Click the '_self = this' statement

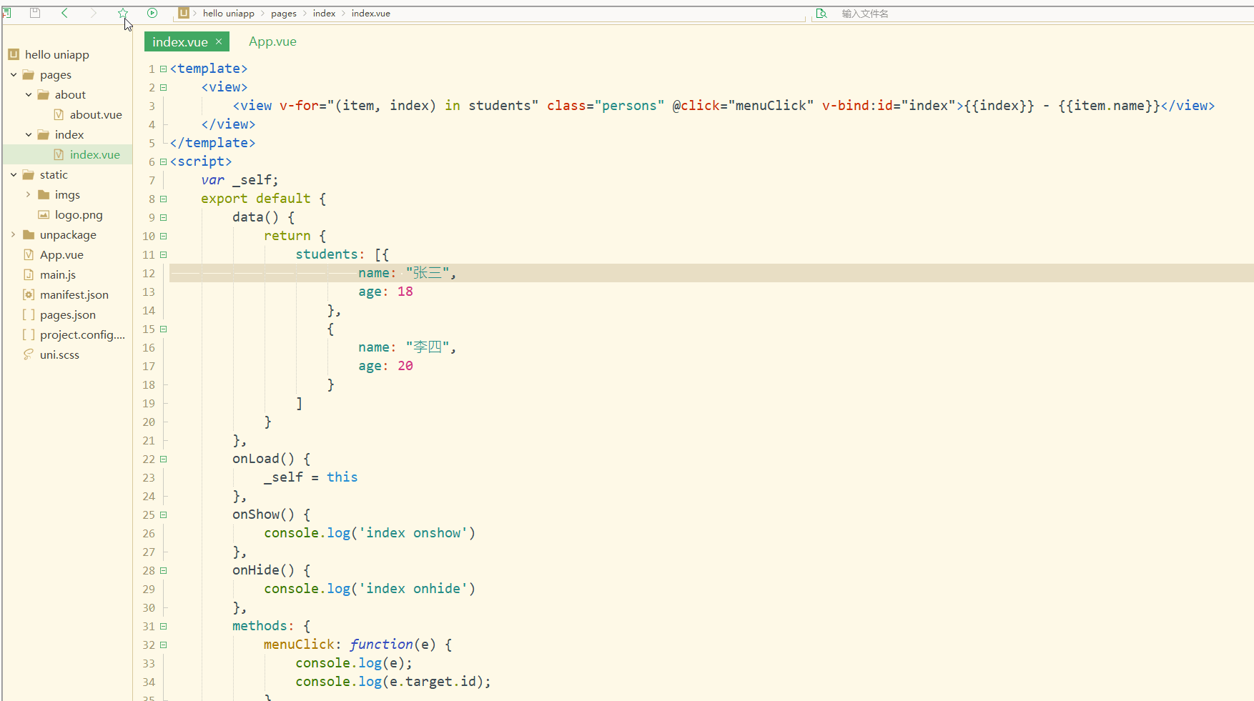tap(310, 477)
